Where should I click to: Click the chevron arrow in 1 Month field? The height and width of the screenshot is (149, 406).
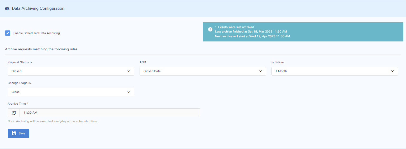pyautogui.click(x=393, y=71)
